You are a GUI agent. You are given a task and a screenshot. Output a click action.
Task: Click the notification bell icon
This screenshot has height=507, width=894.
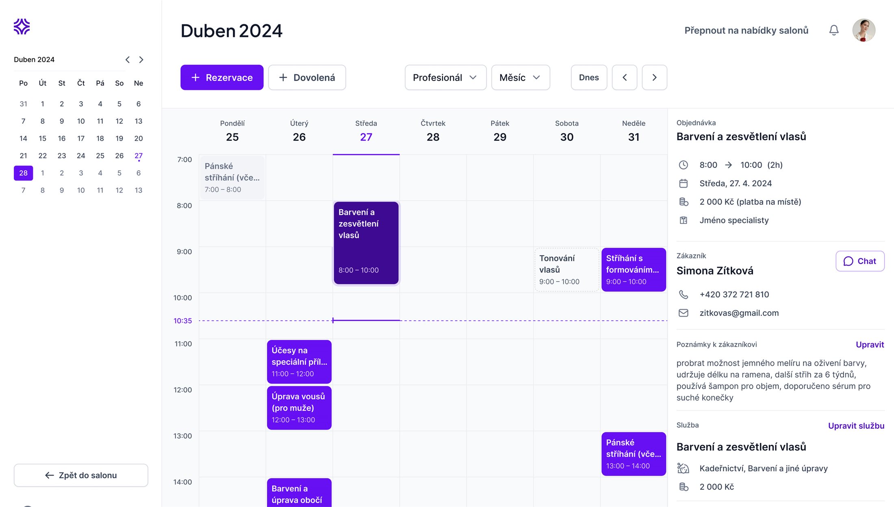834,30
